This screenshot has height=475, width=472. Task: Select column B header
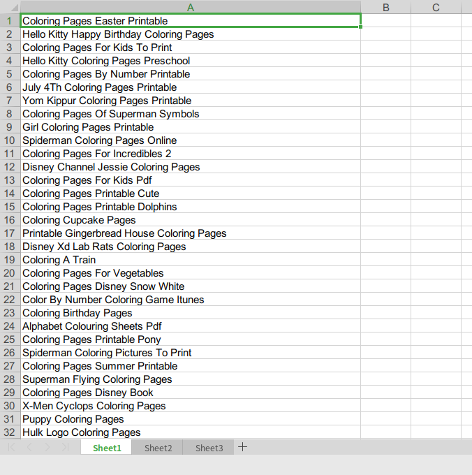pyautogui.click(x=385, y=7)
